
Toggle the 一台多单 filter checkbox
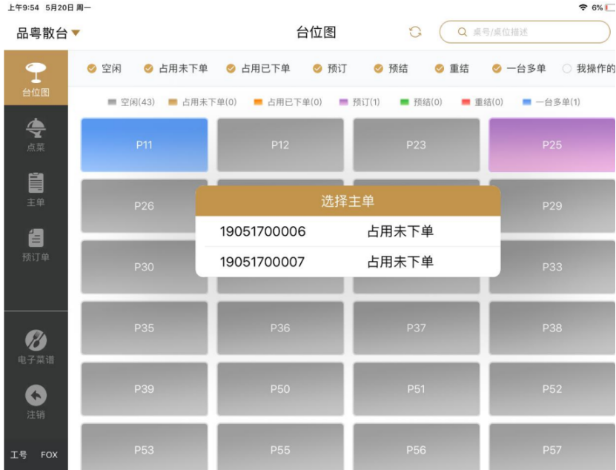click(x=497, y=69)
